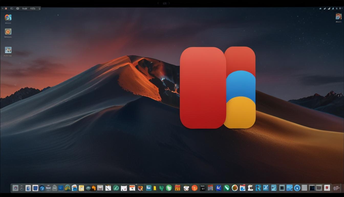Open the red and yellow dock icon
Image resolution: width=344 pixels, height=197 pixels.
pos(178,188)
